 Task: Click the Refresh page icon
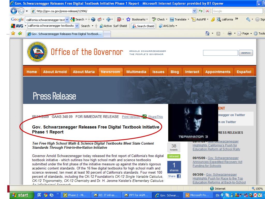click(x=201, y=11)
